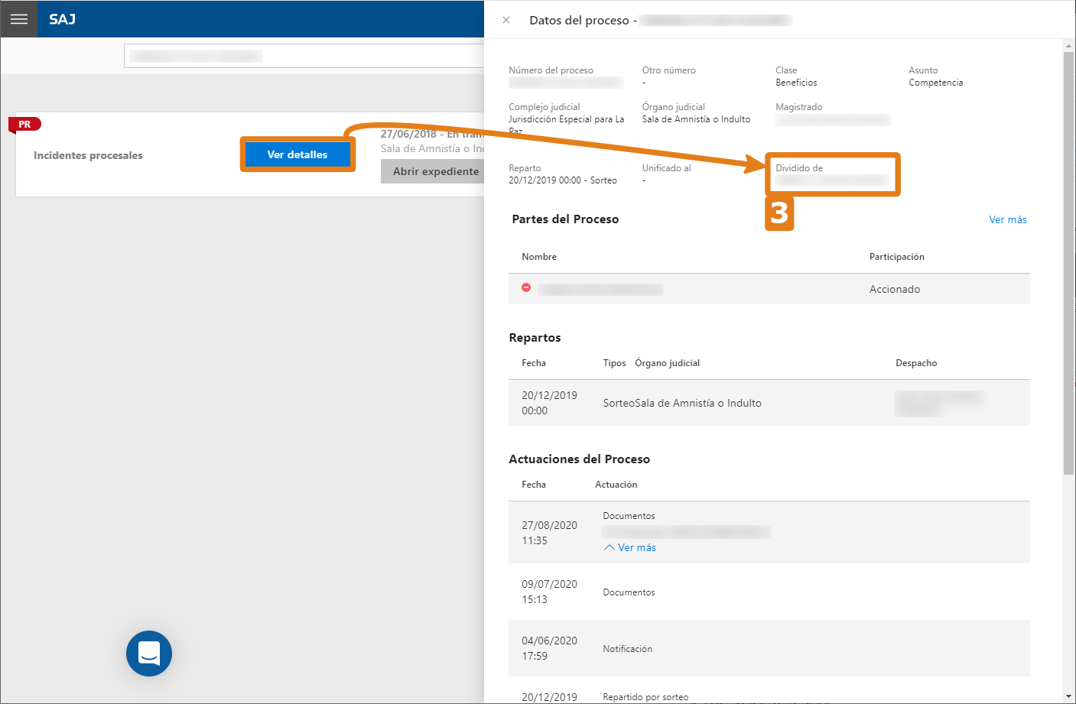This screenshot has height=704, width=1076.
Task: Collapse the Ver más chevron under Documentos
Action: (610, 547)
